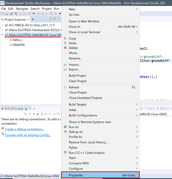The width and height of the screenshot is (172, 179).
Task: Choose Restore from Local History...
Action: pos(100,142)
